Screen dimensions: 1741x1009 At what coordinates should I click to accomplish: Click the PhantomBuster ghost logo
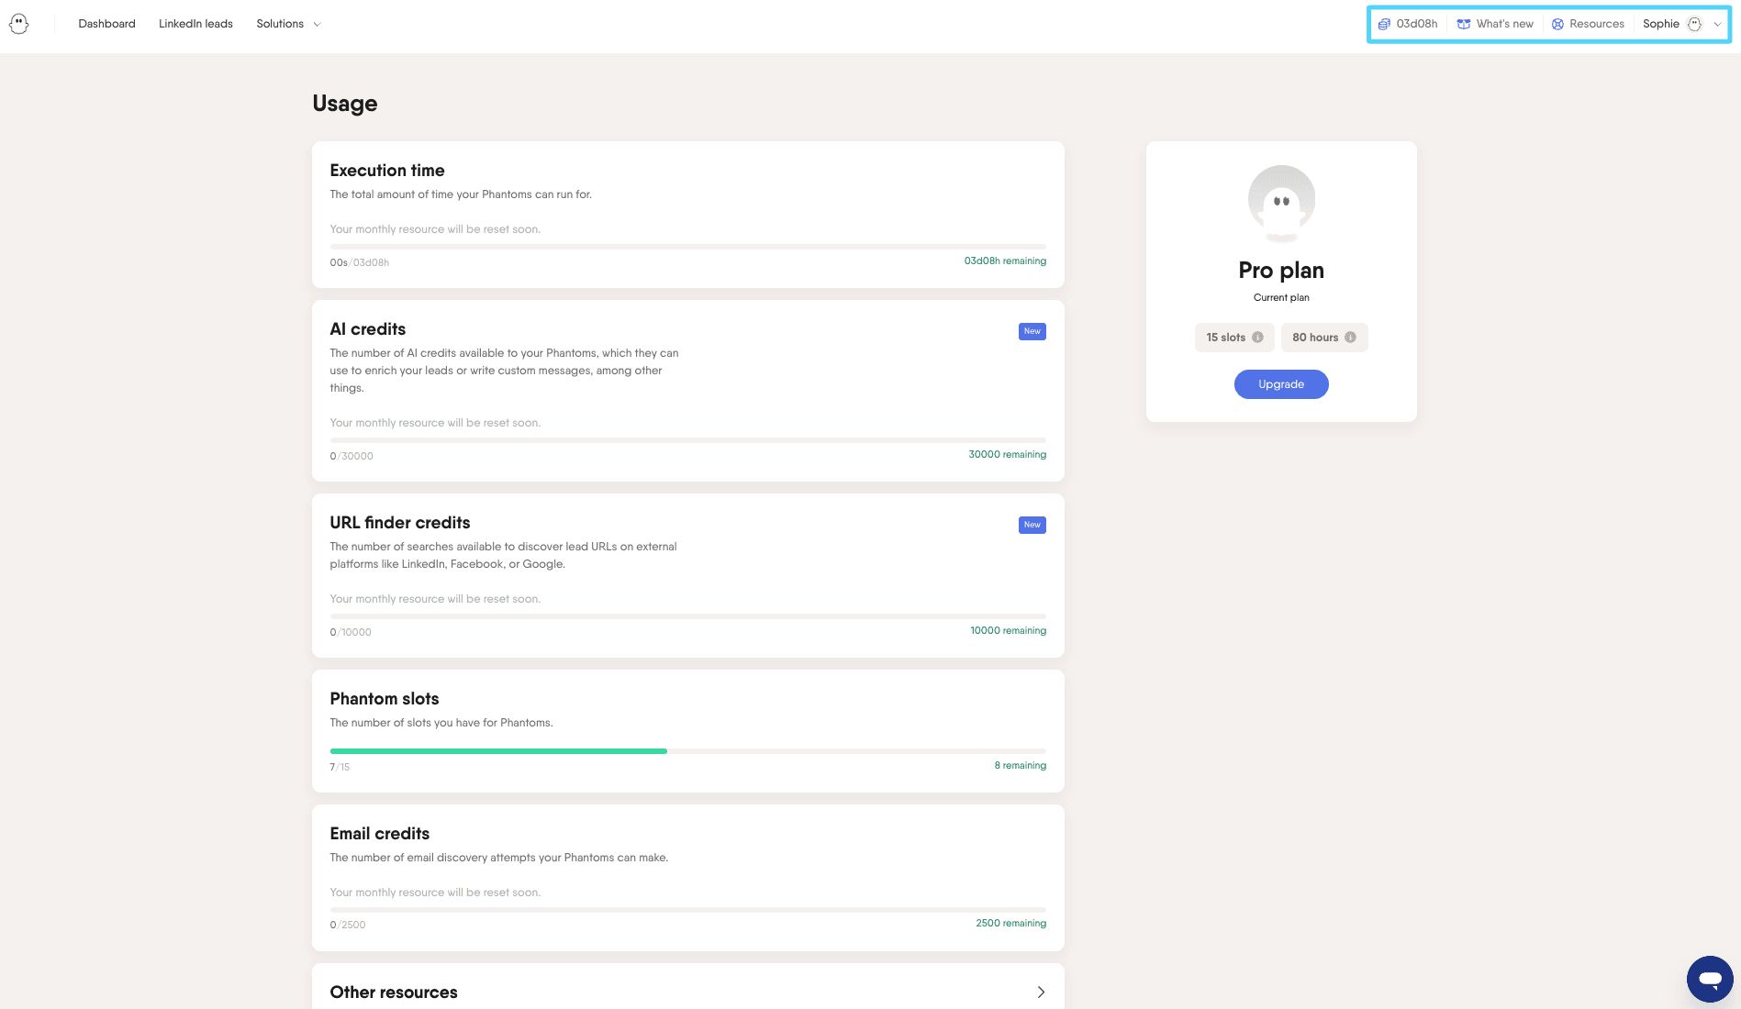click(19, 24)
